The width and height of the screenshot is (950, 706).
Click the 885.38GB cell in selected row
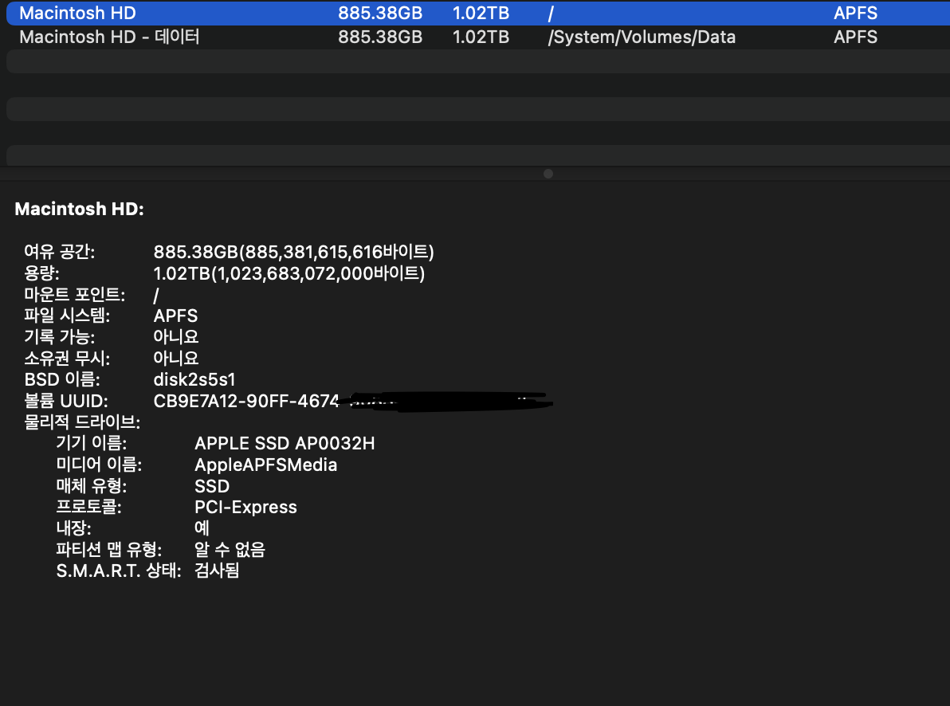click(380, 13)
